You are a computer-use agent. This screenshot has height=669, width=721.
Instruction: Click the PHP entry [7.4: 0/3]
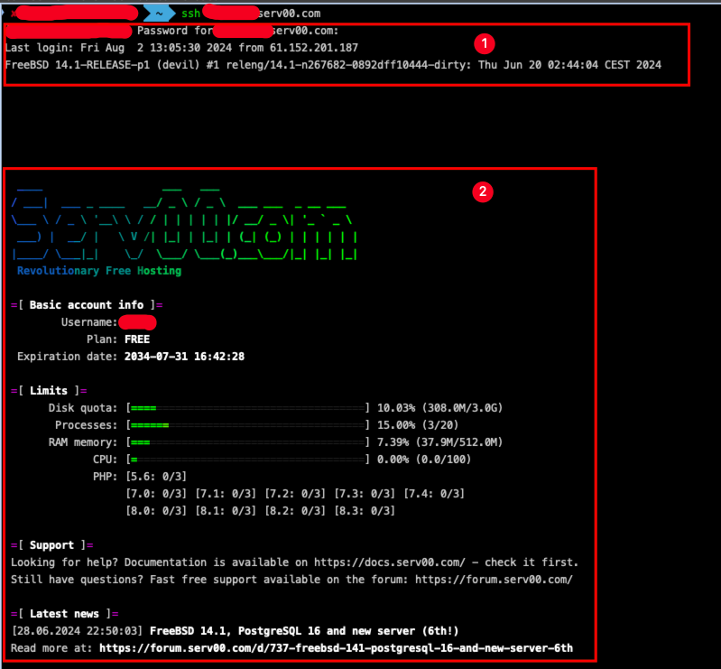coord(434,494)
